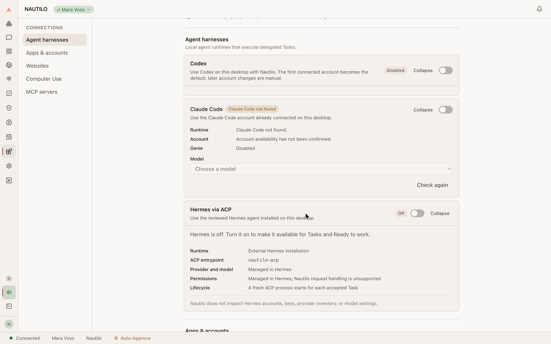Open the terminal console icon
The height and width of the screenshot is (344, 551).
[x=9, y=306]
